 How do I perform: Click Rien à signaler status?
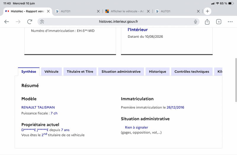(x=137, y=128)
